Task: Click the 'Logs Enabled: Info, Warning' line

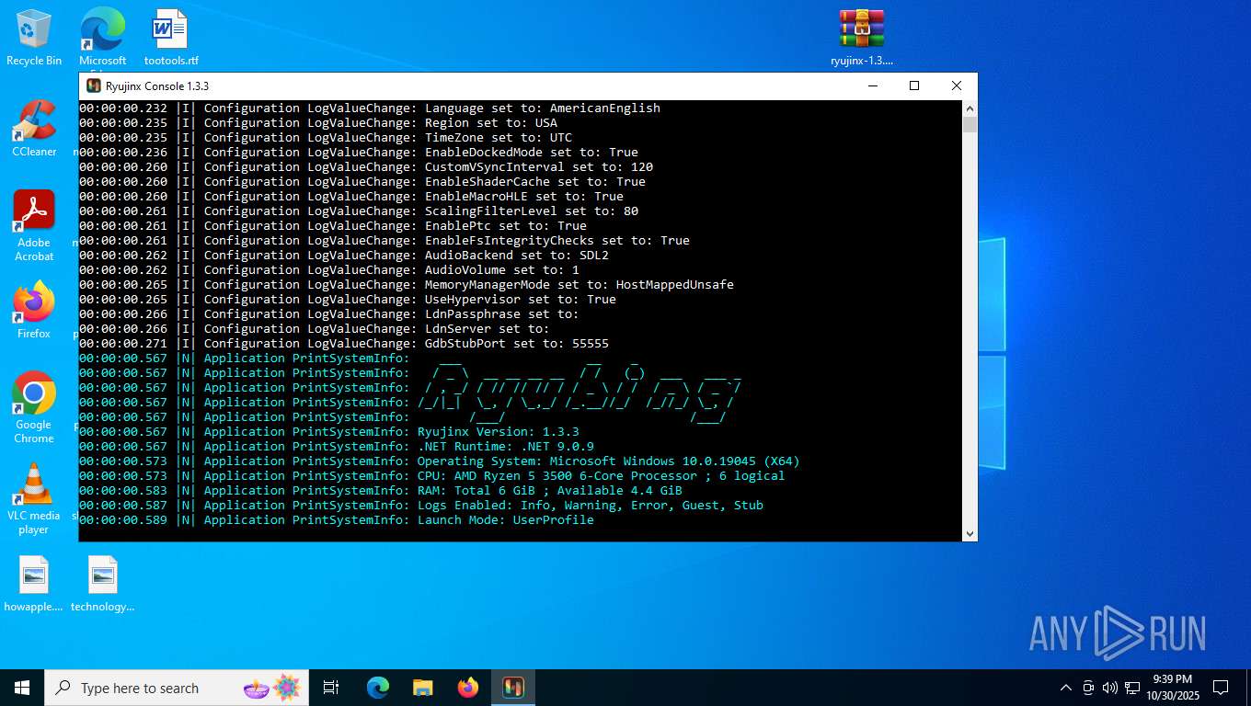Action: [421, 506]
